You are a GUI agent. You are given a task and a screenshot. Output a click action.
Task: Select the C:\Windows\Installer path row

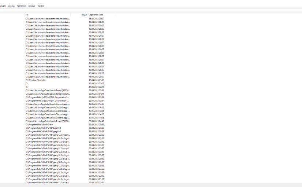(x=36, y=80)
